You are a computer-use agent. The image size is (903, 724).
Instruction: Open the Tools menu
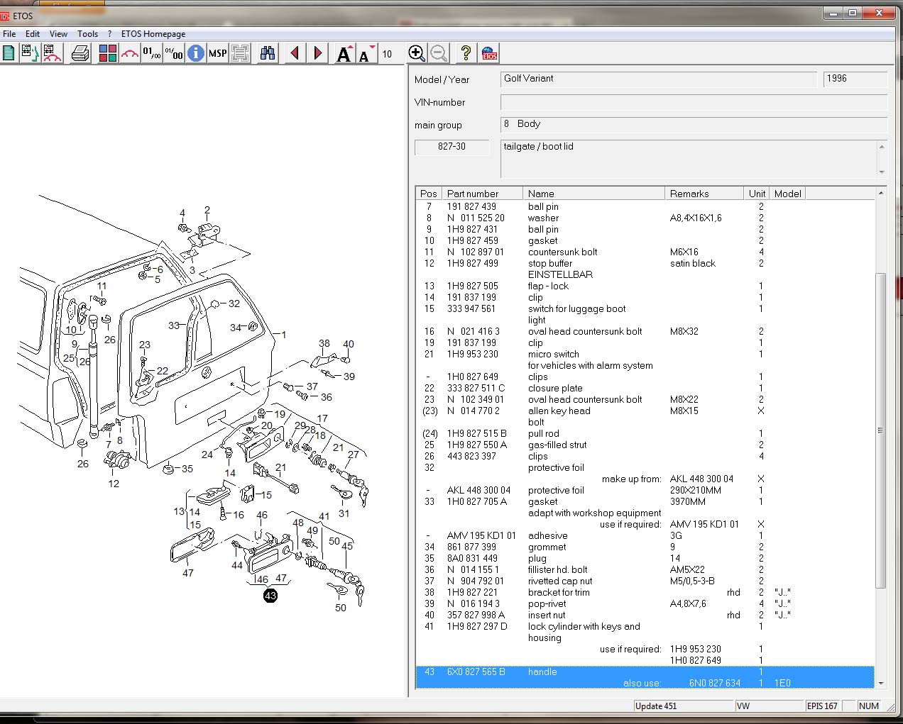coord(87,33)
